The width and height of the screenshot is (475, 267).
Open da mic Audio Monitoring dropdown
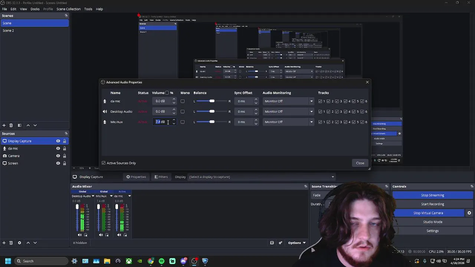click(289, 101)
